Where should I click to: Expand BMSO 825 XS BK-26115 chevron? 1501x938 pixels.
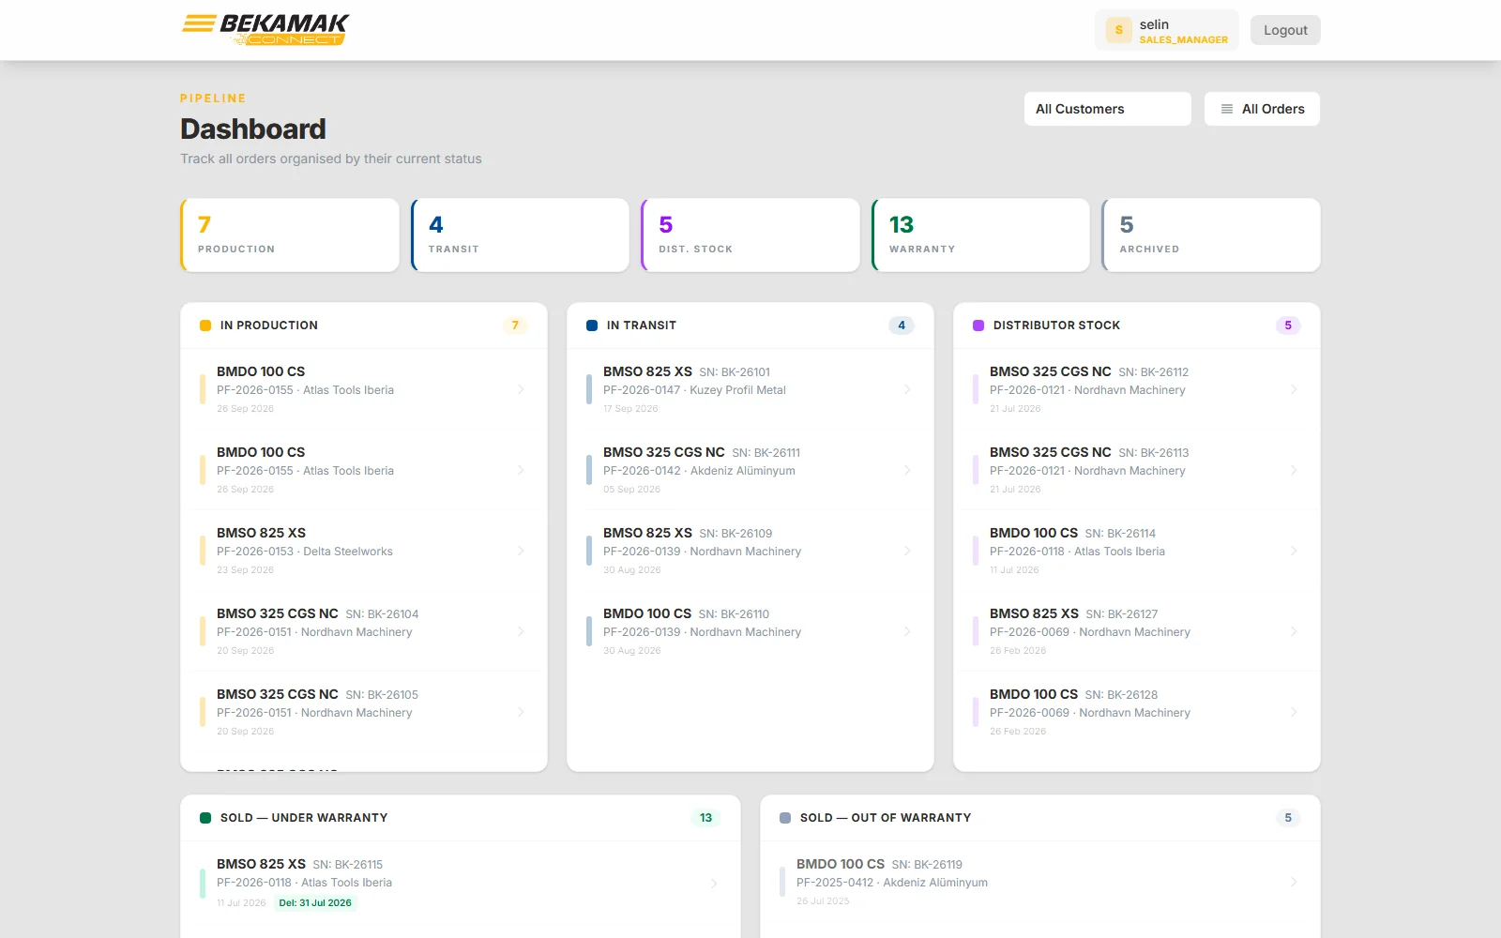tap(714, 883)
